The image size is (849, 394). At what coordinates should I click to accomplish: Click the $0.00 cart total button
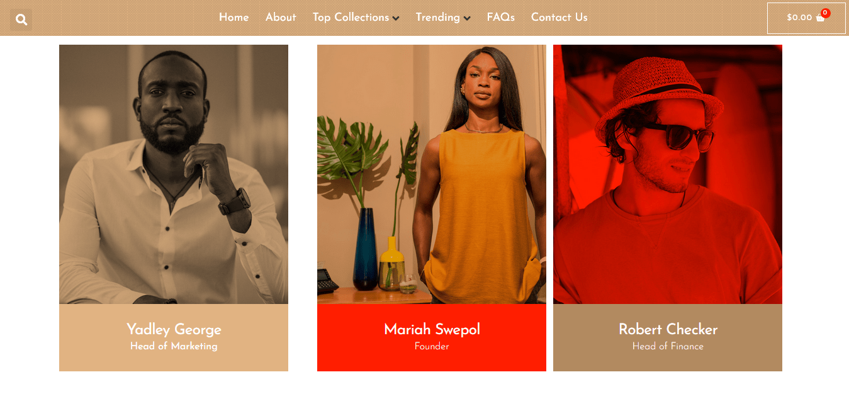point(806,18)
